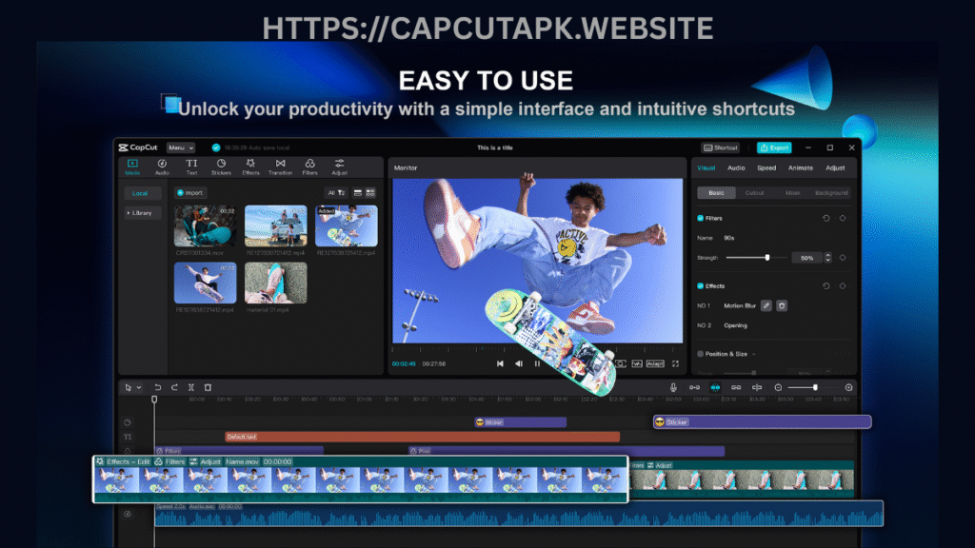Open the Adapt ratio option in monitor
Viewport: 975px width, 548px height.
click(655, 363)
